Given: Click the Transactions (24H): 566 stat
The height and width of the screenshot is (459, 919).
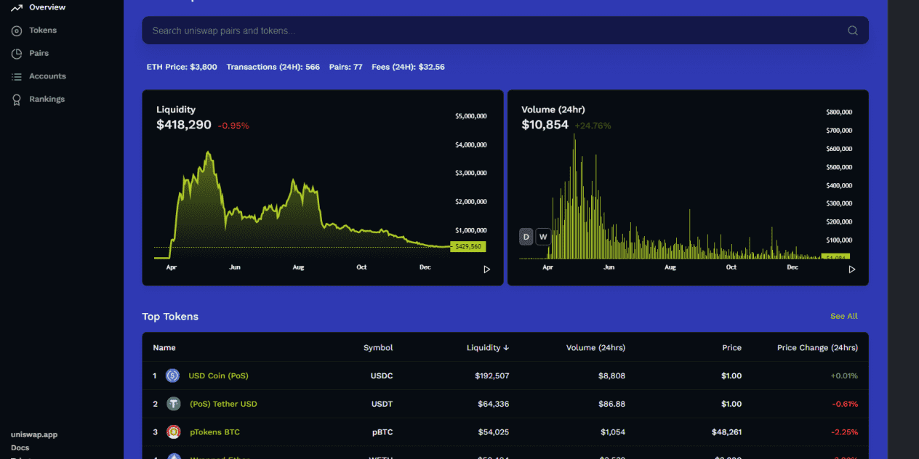Looking at the screenshot, I should tap(273, 67).
